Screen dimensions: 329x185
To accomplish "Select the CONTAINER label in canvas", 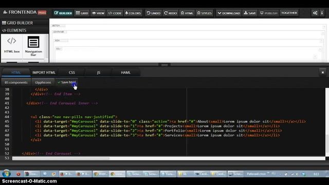I will [x=59, y=32].
